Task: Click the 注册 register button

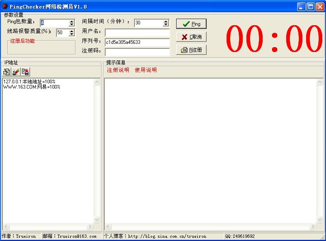Action: (191, 50)
